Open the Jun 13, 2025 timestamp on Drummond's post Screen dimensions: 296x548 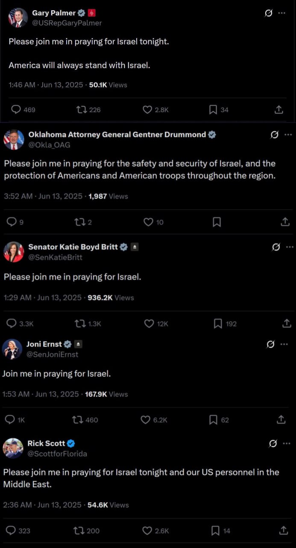[60, 196]
